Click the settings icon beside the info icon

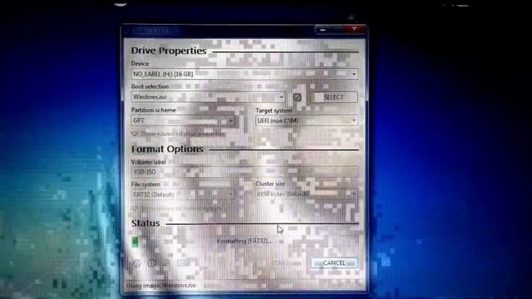[166, 263]
